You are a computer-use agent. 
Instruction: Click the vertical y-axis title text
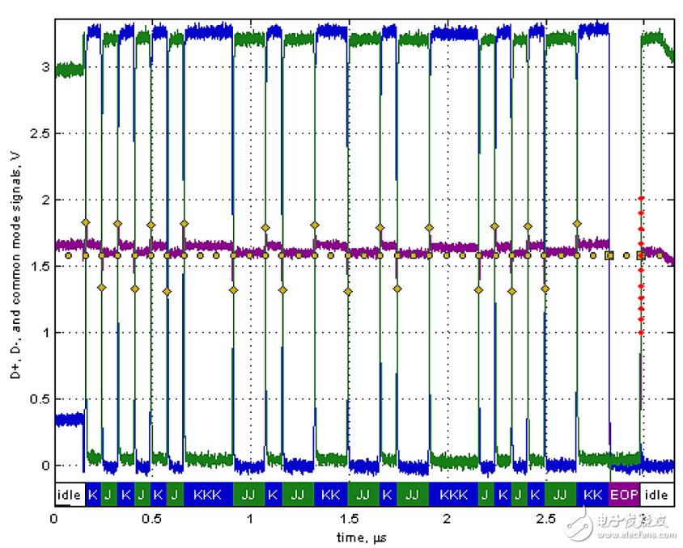click(15, 252)
